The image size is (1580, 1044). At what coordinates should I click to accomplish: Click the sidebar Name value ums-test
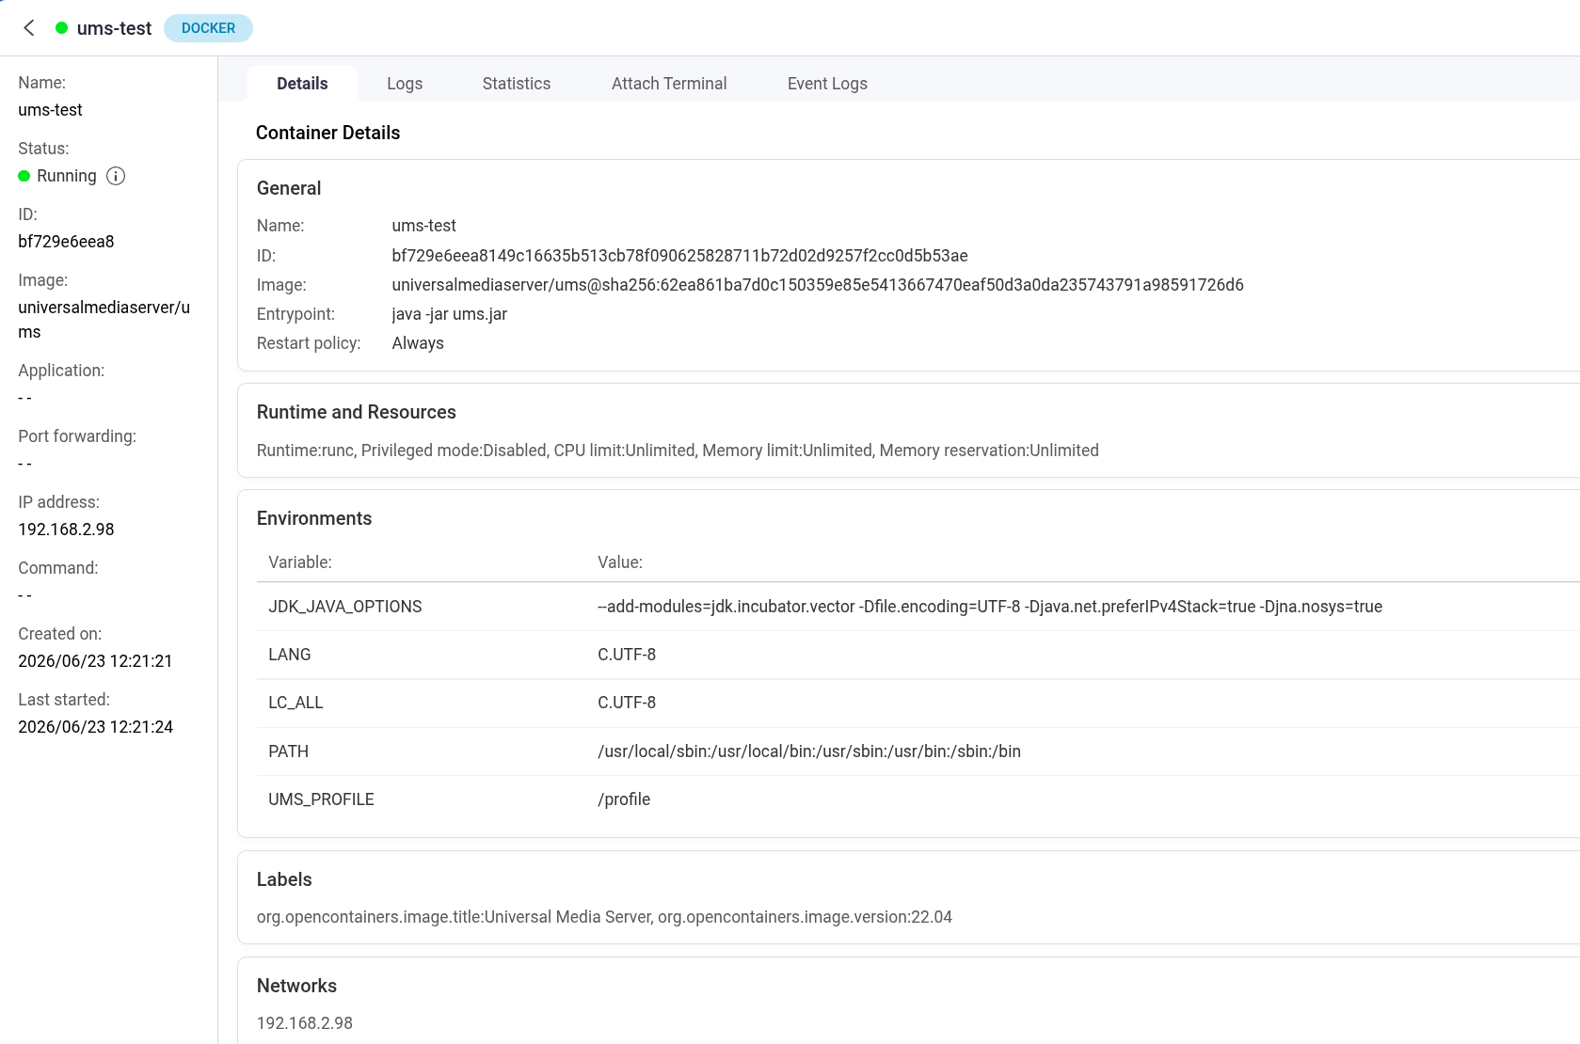[x=50, y=110]
